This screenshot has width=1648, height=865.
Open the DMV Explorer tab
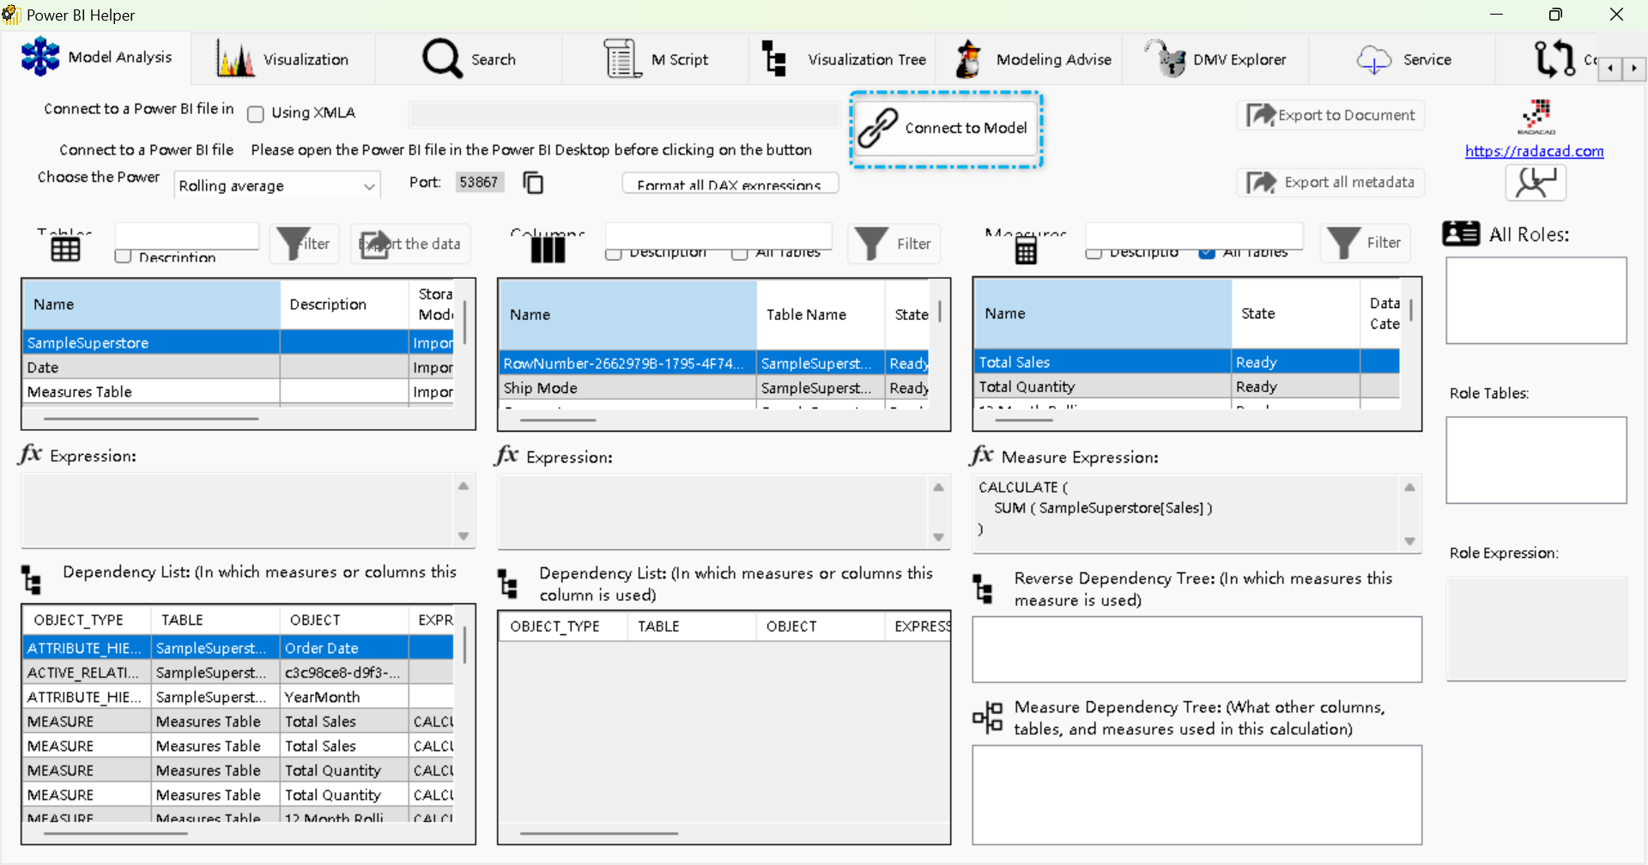click(1216, 59)
